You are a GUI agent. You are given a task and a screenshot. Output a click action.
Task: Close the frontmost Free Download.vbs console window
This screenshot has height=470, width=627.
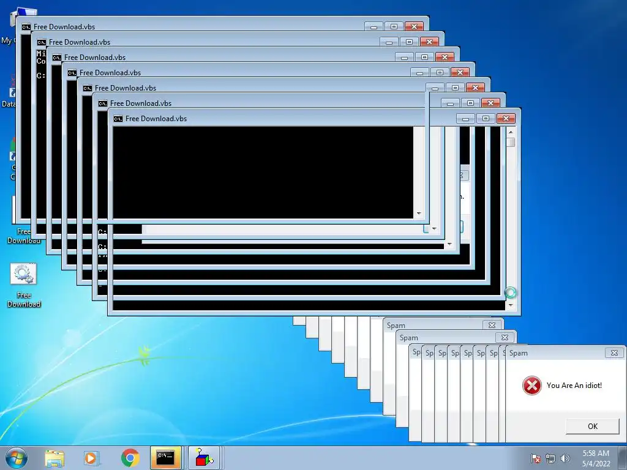pyautogui.click(x=506, y=118)
